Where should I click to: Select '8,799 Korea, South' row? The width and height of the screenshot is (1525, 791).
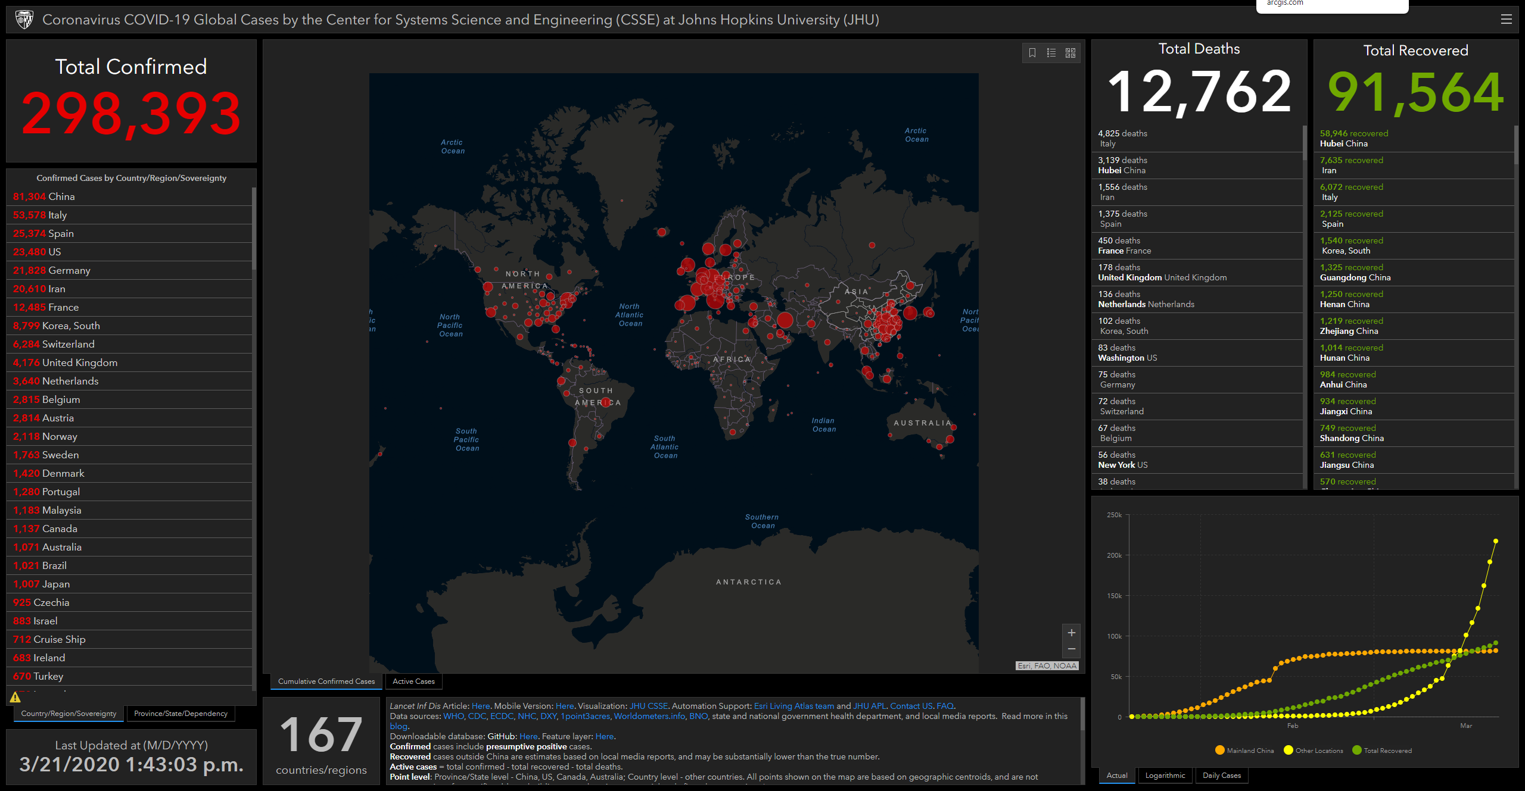coord(129,326)
